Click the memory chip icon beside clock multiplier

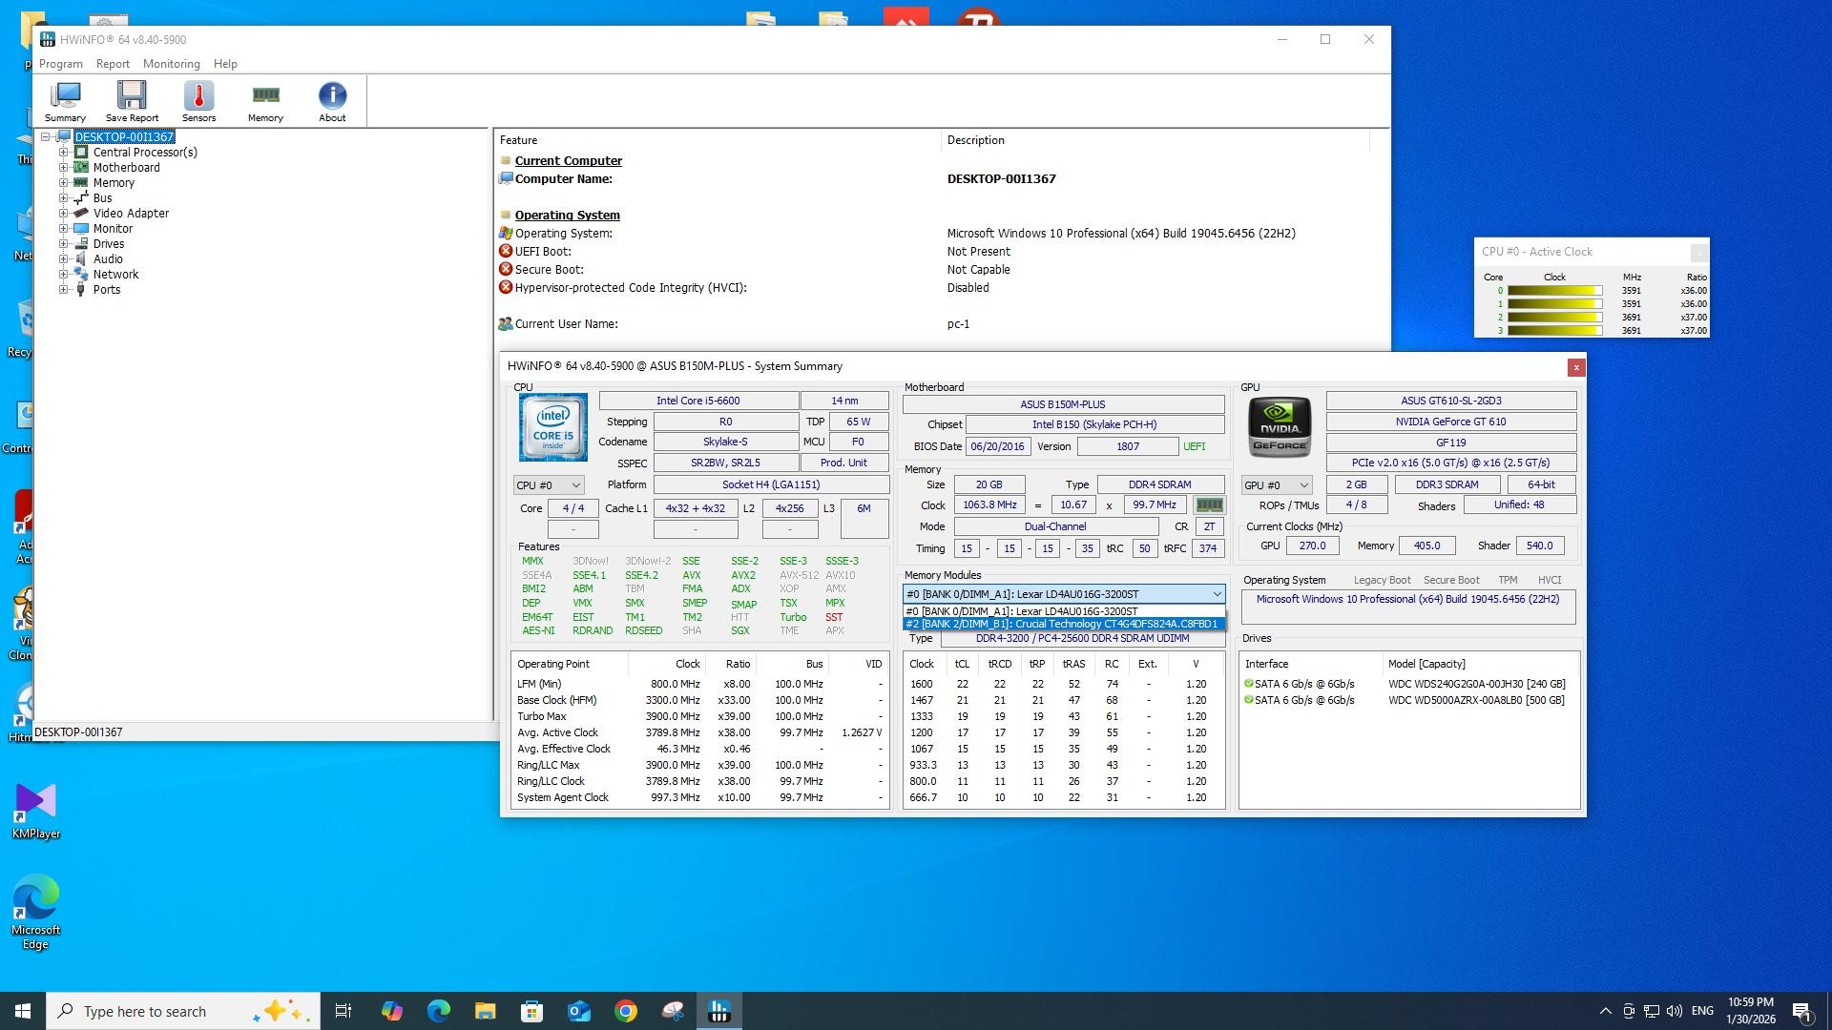[x=1209, y=505]
